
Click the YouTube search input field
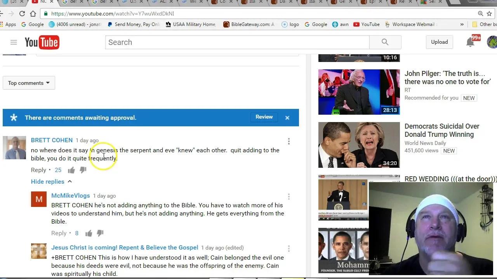(x=237, y=42)
